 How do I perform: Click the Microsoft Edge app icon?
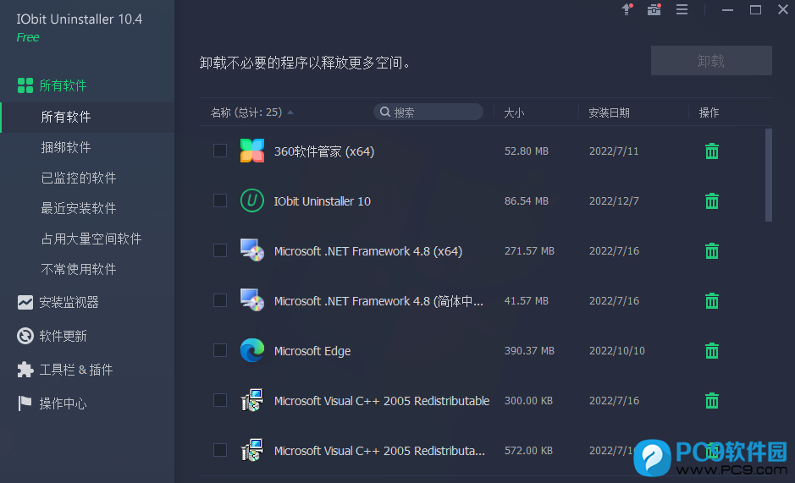point(252,350)
